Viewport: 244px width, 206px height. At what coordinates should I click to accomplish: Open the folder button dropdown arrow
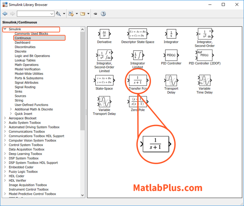(88, 14)
